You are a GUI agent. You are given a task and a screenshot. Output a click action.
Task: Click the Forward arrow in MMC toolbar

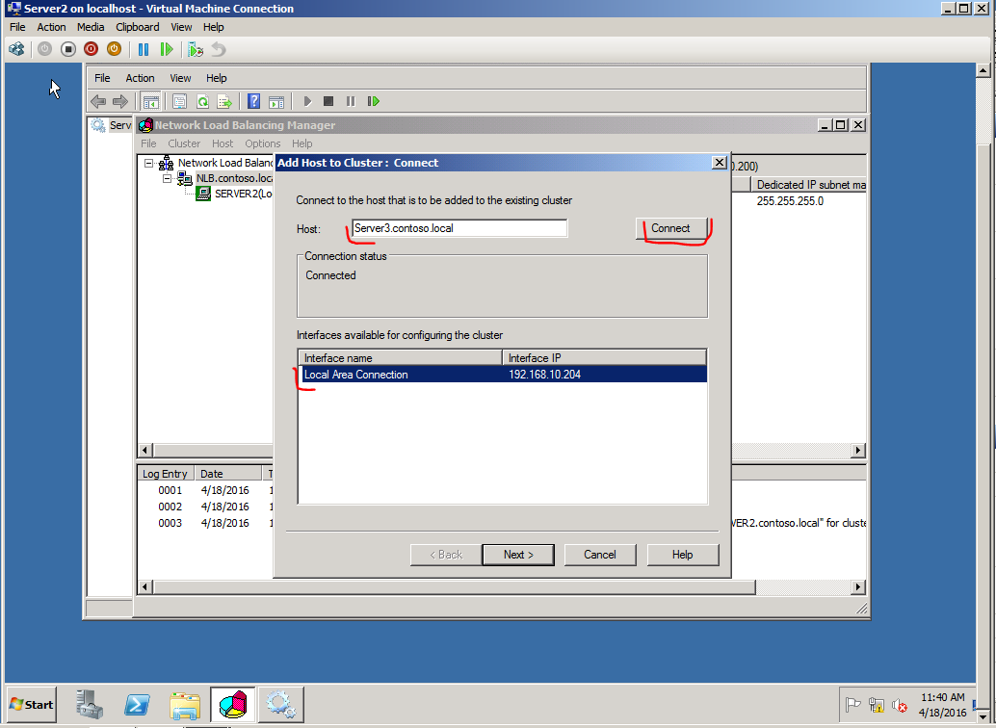tap(120, 101)
